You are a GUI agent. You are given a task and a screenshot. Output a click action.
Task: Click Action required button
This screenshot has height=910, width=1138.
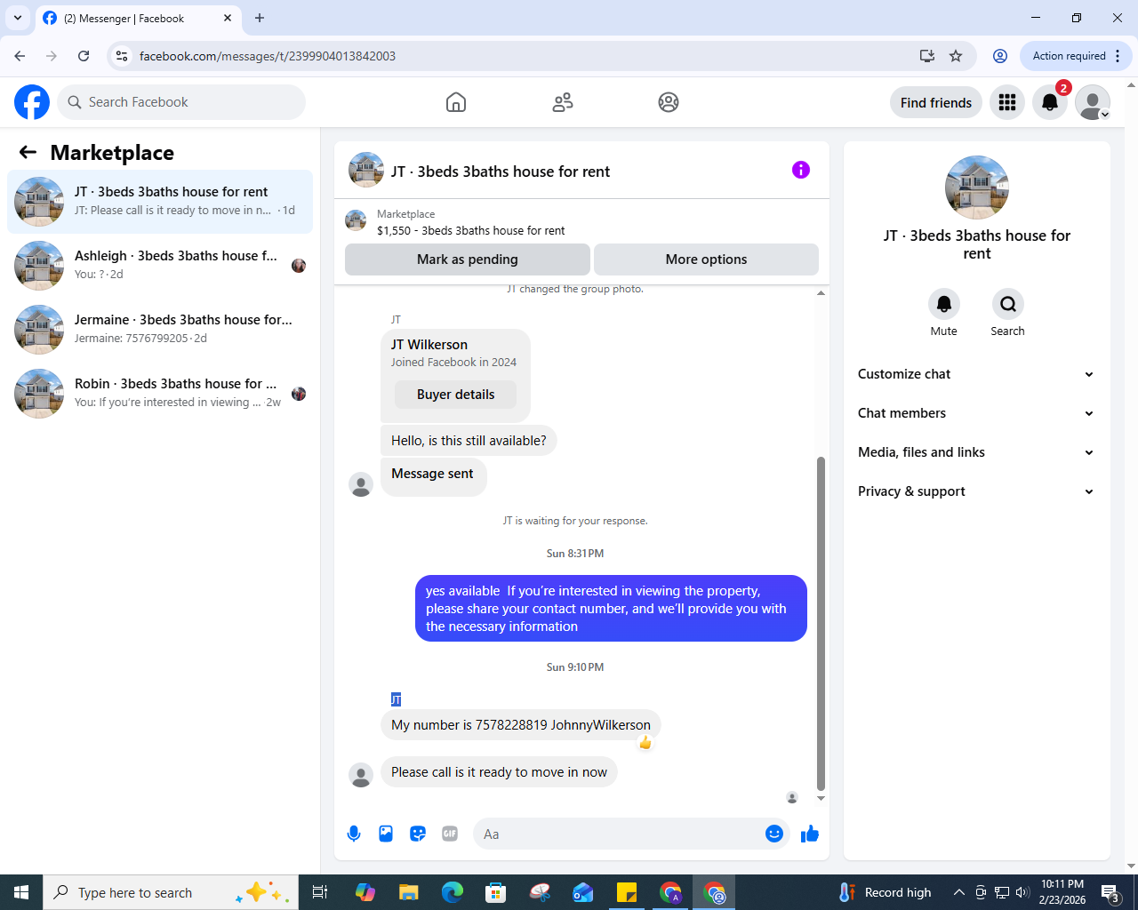[1069, 56]
